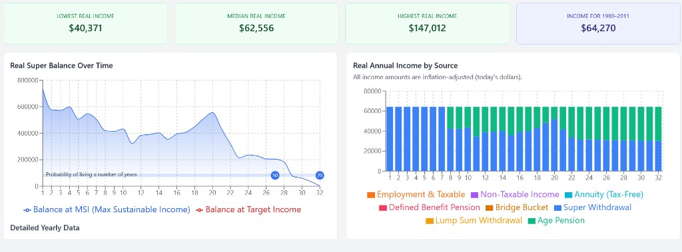The width and height of the screenshot is (682, 252).
Task: Expand the Detailed Yearly Data section
Action: [x=45, y=227]
